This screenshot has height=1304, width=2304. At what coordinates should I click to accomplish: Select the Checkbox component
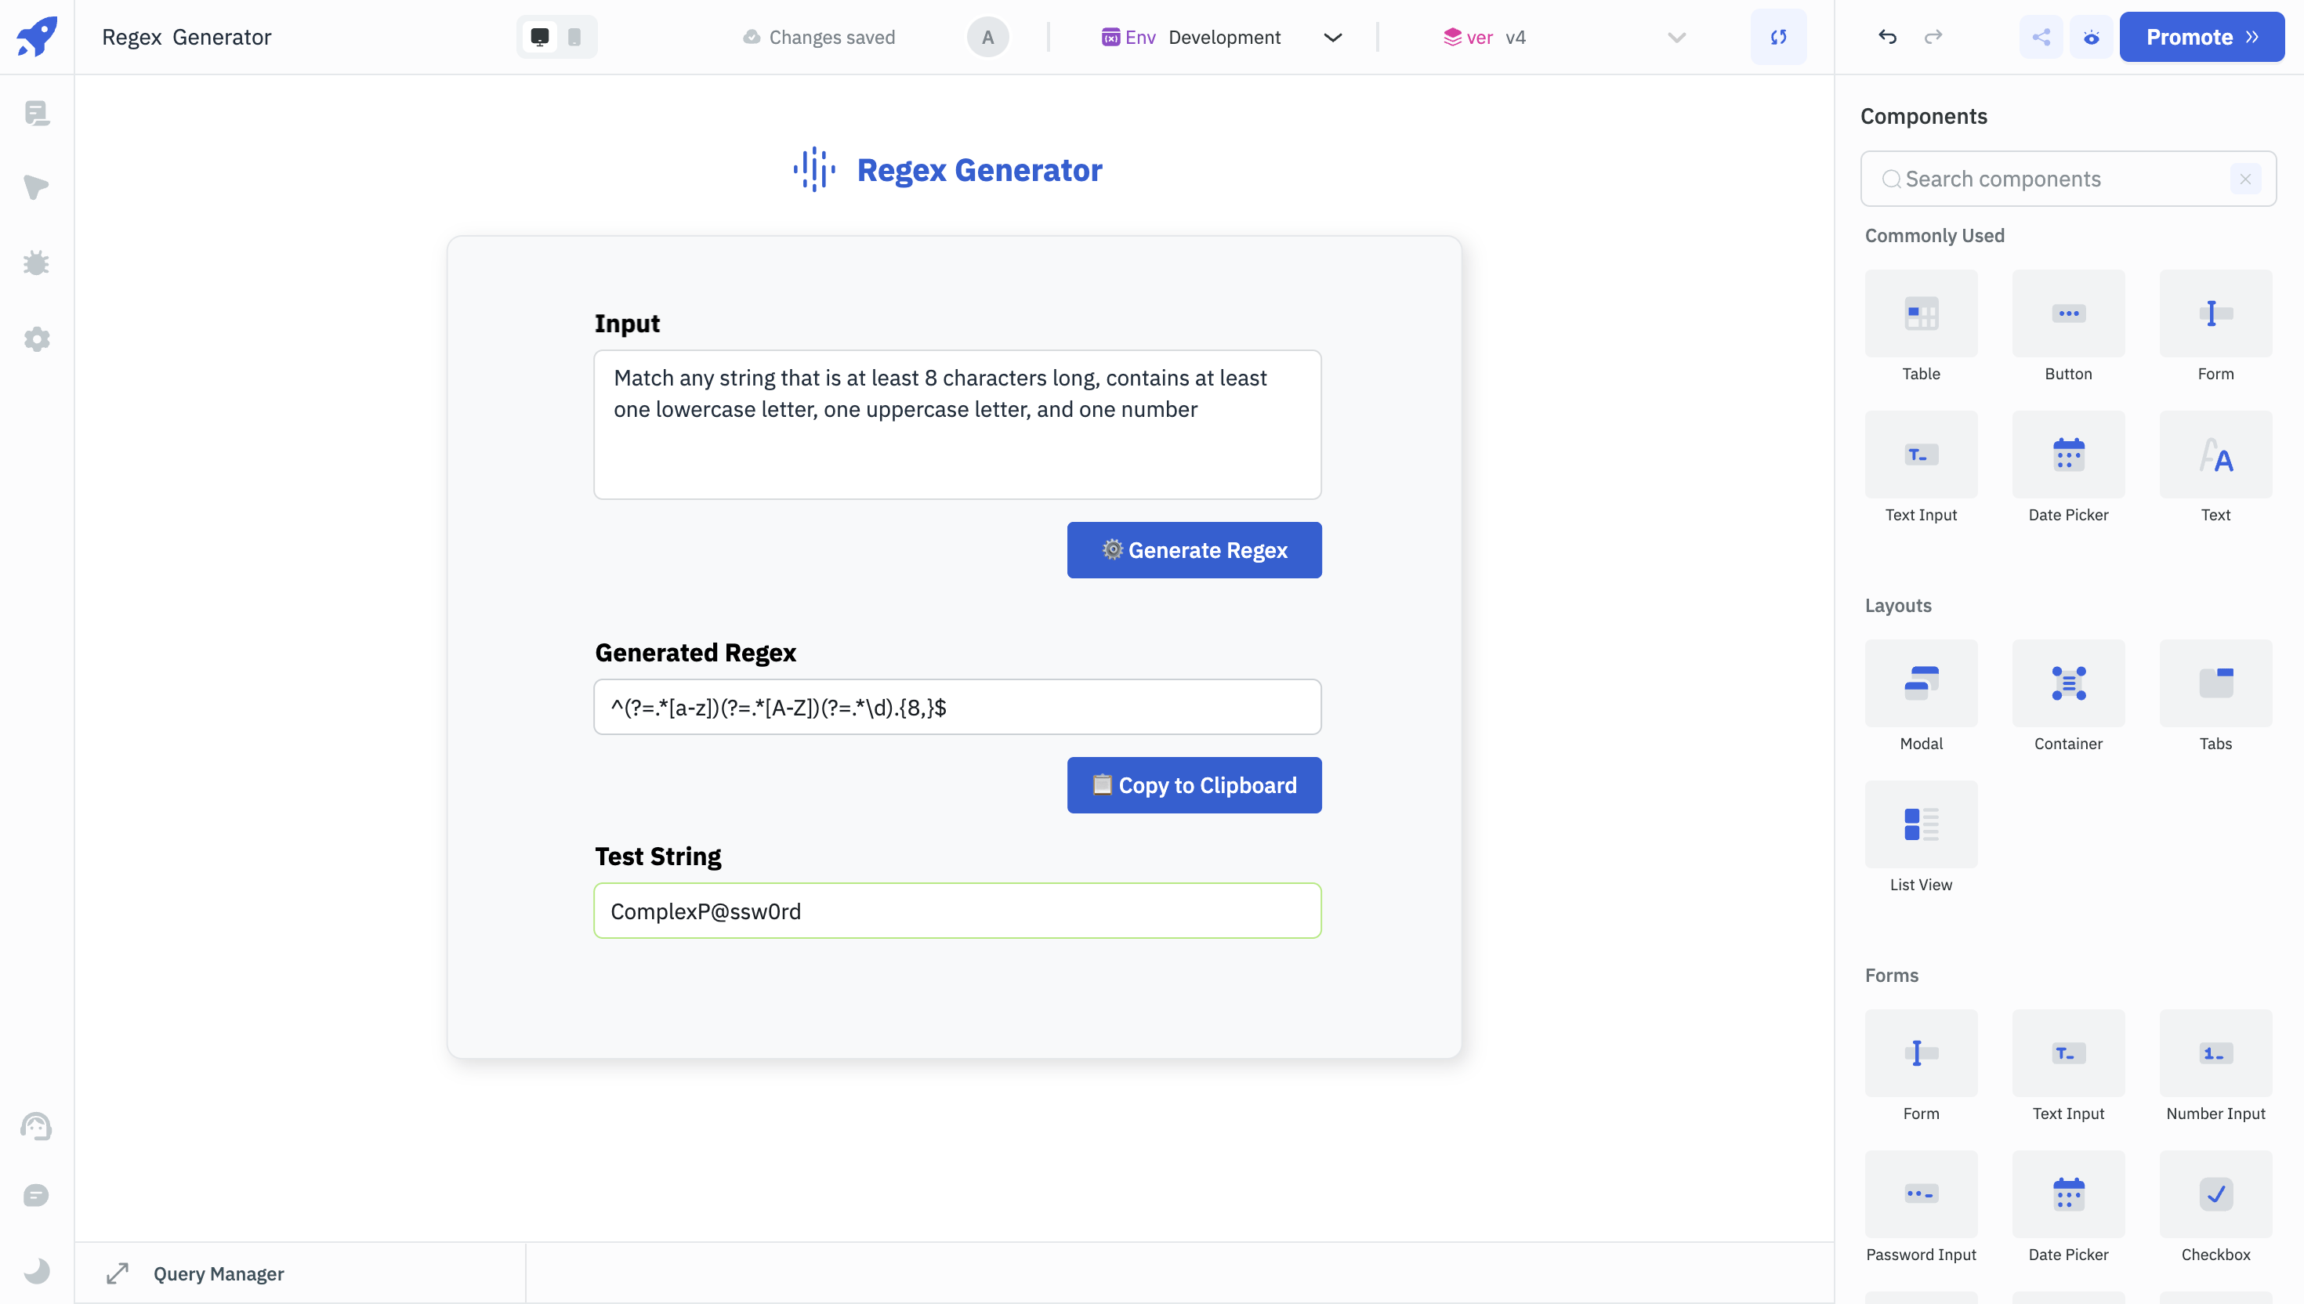[x=2216, y=1208]
